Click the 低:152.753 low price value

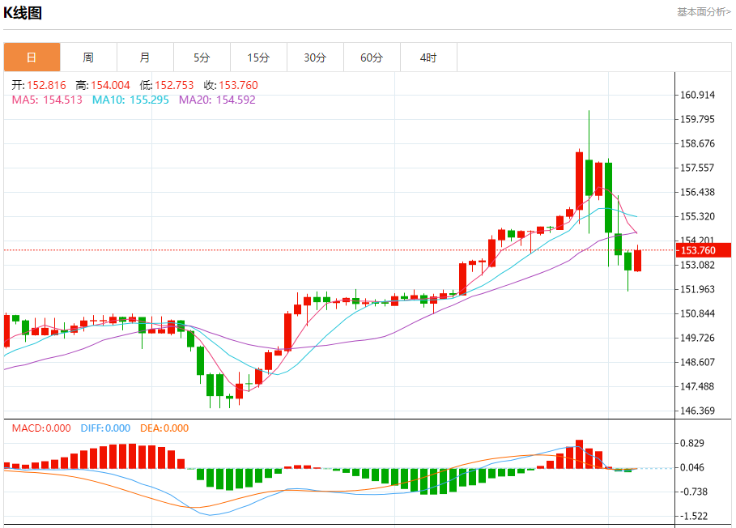click(167, 85)
